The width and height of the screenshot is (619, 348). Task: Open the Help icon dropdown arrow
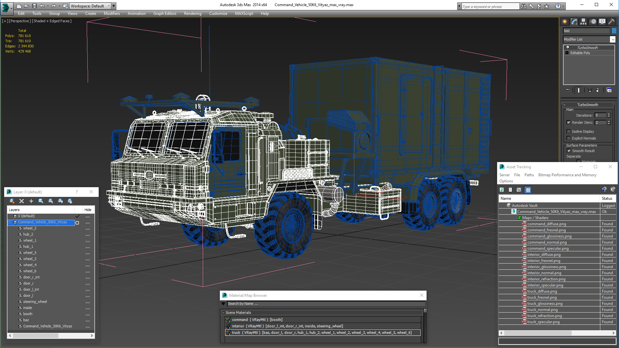tap(563, 6)
